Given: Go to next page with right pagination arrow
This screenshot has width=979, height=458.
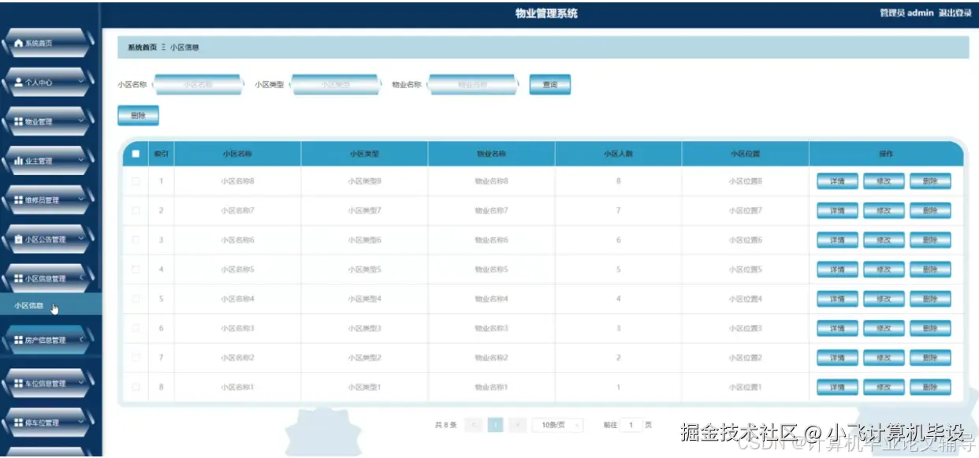Looking at the screenshot, I should (x=516, y=424).
